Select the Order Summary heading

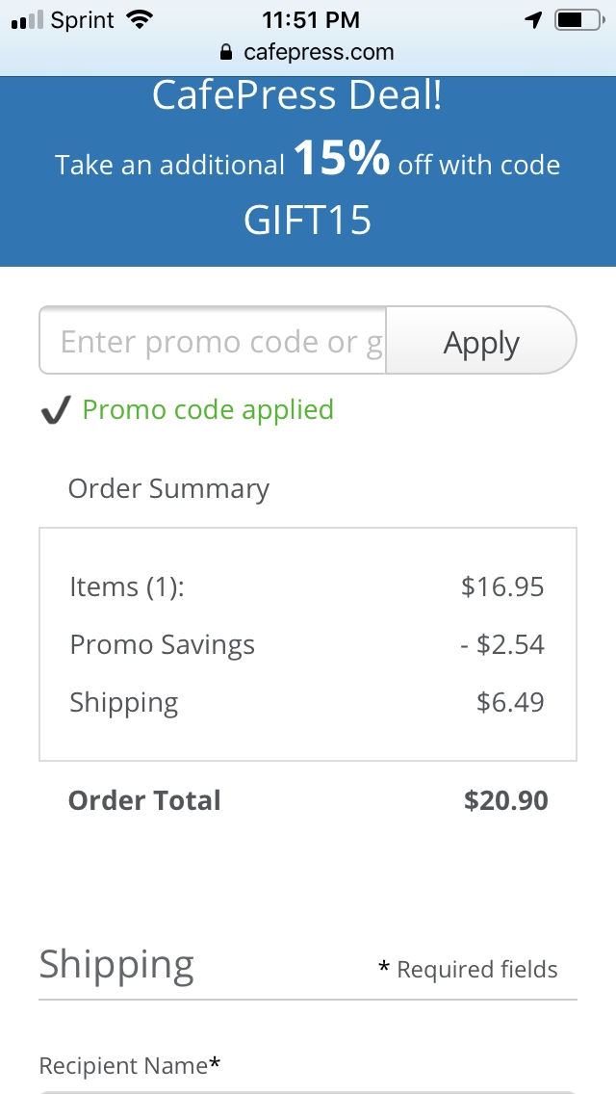coord(168,488)
